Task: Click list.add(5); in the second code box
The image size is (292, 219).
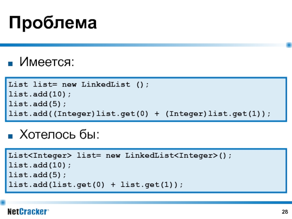Action: [x=38, y=175]
